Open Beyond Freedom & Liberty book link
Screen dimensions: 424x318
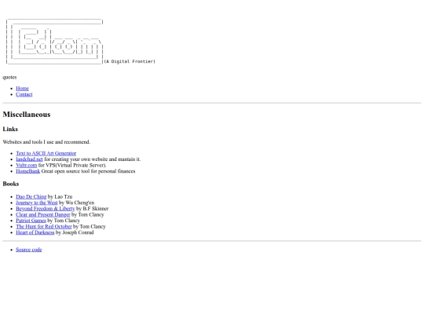(x=46, y=209)
